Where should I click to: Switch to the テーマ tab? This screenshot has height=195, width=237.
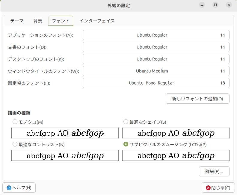click(x=17, y=21)
